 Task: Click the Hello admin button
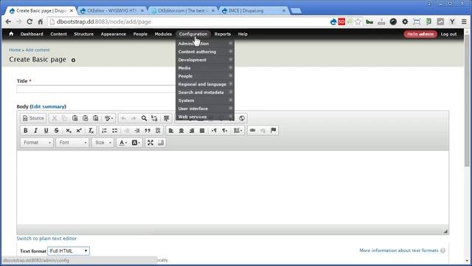click(420, 34)
